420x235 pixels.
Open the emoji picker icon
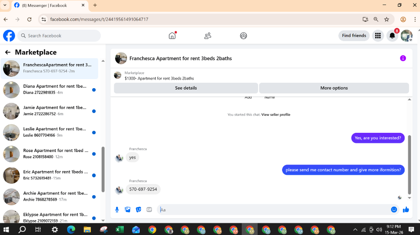(x=394, y=210)
